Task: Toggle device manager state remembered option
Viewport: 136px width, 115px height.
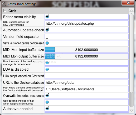Action: point(47,63)
